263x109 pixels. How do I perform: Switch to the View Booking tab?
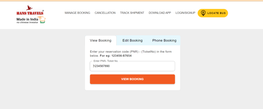pos(101,40)
